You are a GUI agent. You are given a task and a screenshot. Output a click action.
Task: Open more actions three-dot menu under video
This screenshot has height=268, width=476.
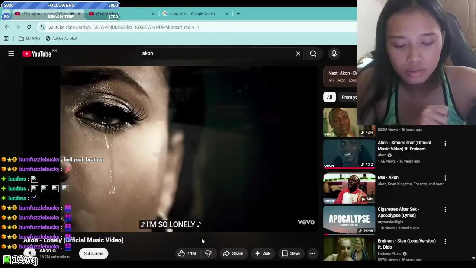click(313, 253)
